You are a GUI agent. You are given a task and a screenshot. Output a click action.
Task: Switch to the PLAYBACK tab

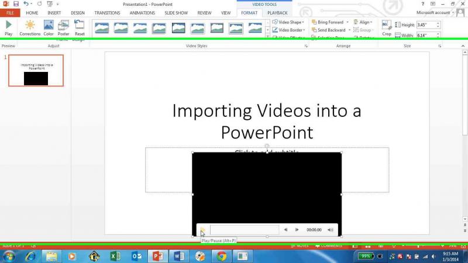pos(277,13)
